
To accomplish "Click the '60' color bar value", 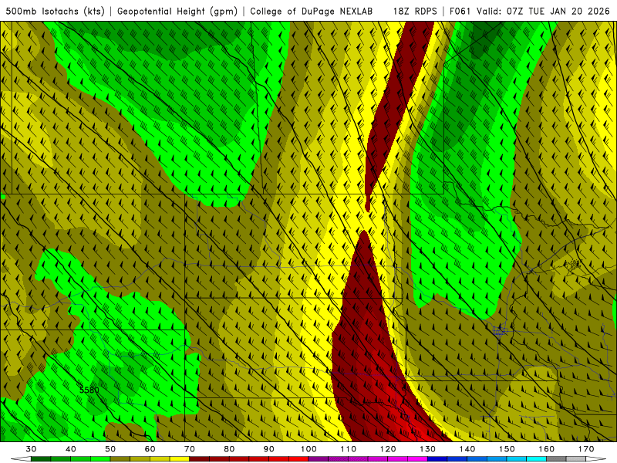I will click(x=150, y=449).
